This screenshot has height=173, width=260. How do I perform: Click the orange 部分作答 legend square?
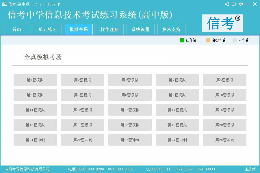[x=208, y=40]
